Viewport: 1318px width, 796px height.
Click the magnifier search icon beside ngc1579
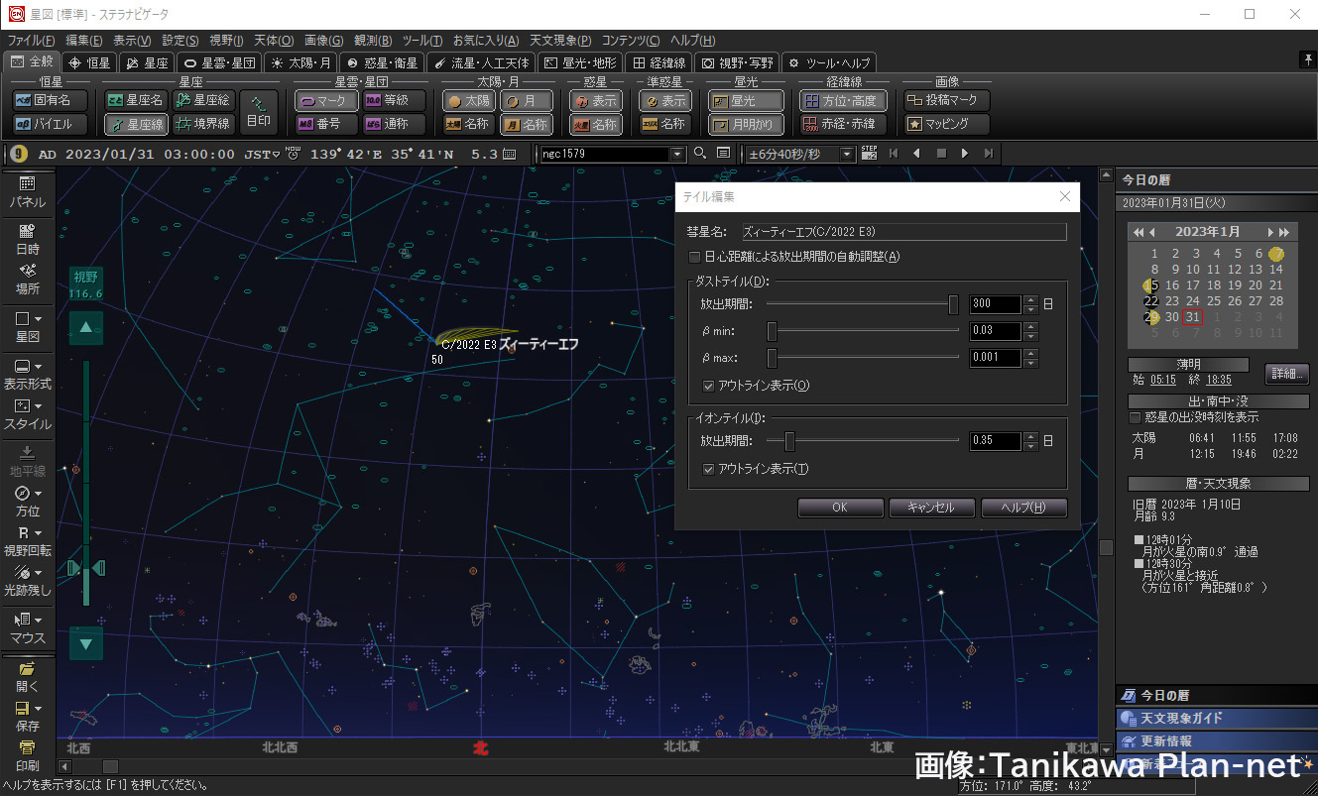(x=700, y=154)
